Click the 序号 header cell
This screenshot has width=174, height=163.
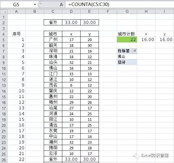pos(16,34)
